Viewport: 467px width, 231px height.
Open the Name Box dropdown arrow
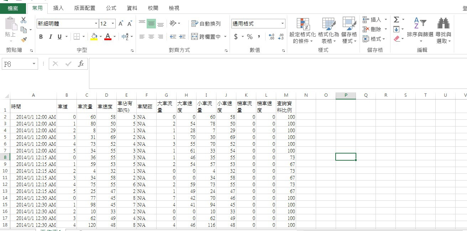point(34,64)
